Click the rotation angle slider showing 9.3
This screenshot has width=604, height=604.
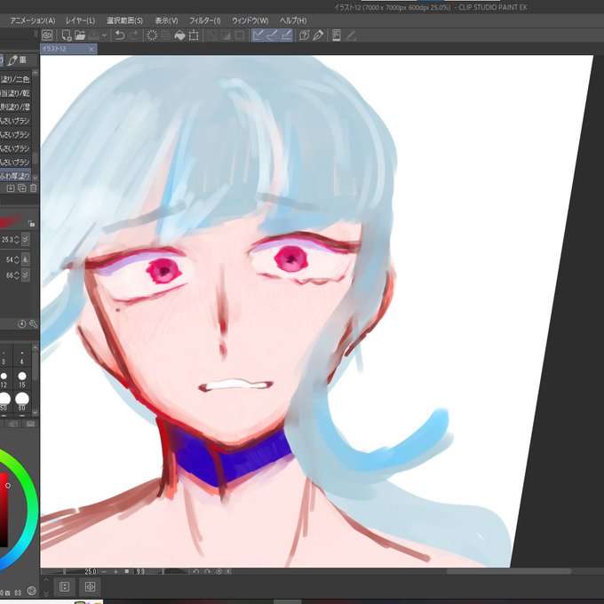pos(161,572)
